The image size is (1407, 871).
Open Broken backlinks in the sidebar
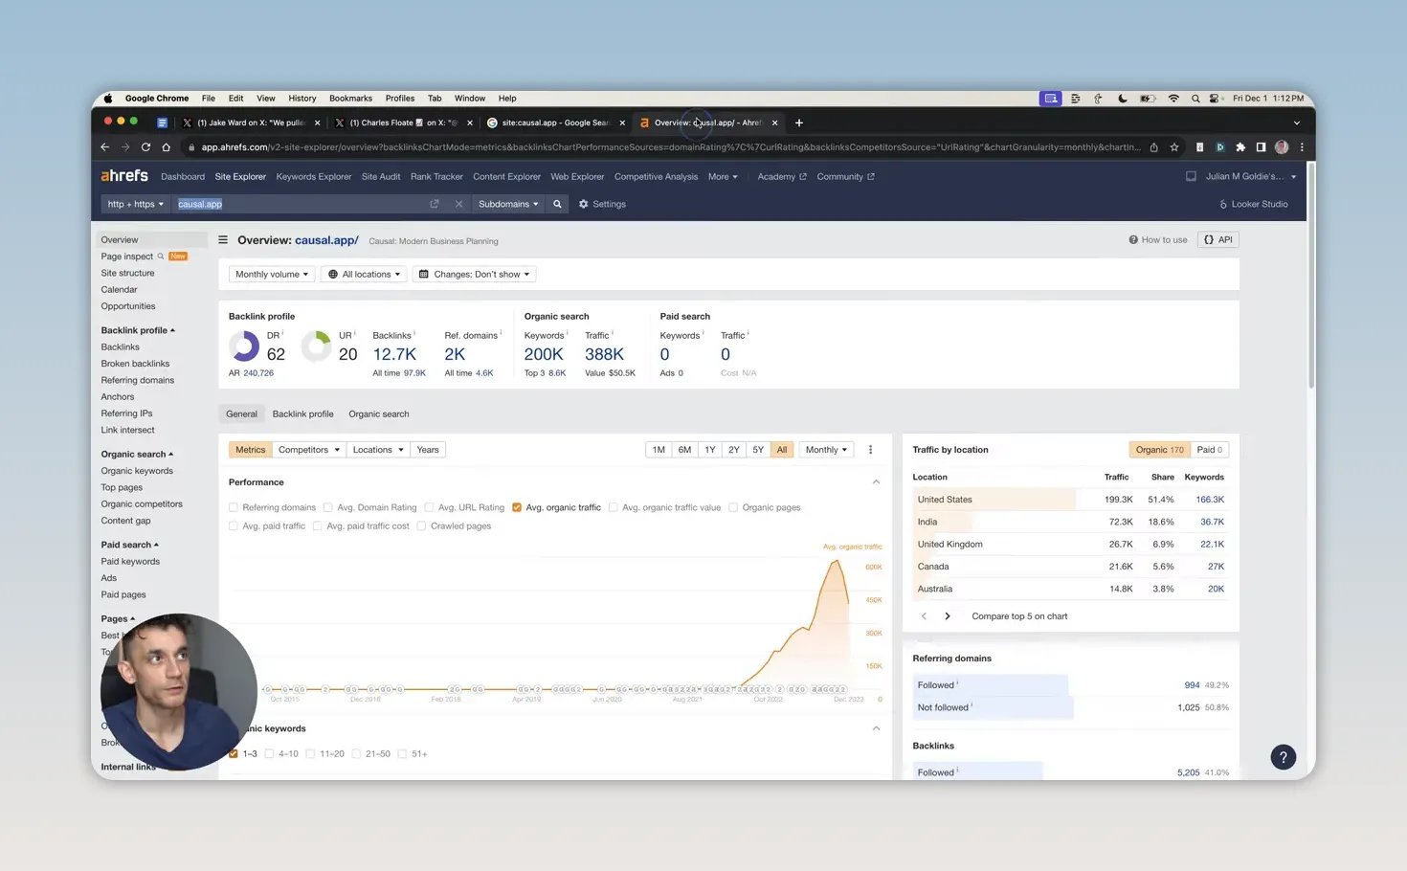(135, 364)
